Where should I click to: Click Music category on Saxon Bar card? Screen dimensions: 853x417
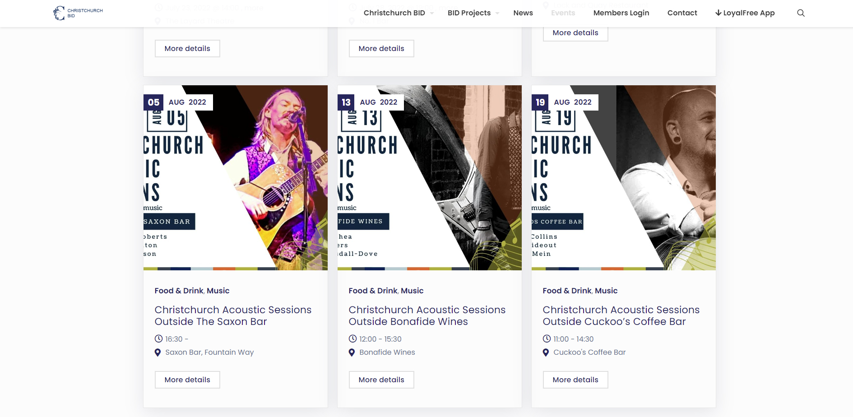coord(218,291)
